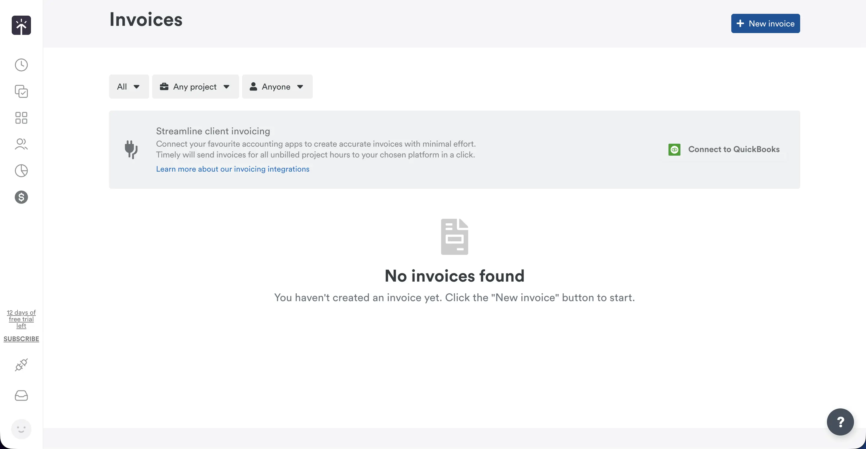Open the Hours view from the sidebar
Image resolution: width=866 pixels, height=449 pixels.
(21, 65)
